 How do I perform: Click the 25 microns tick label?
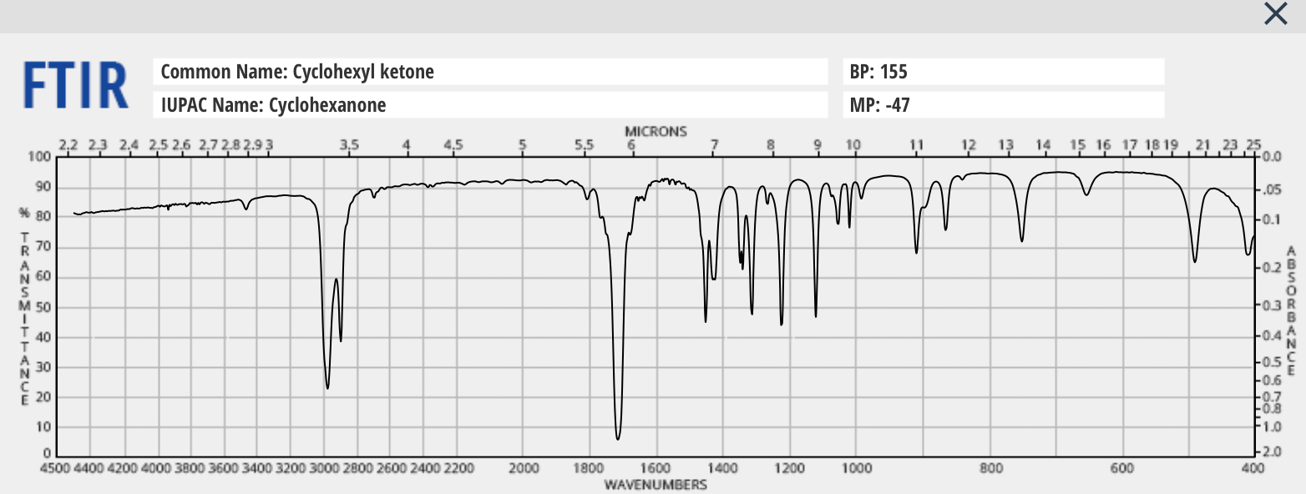click(x=1253, y=144)
